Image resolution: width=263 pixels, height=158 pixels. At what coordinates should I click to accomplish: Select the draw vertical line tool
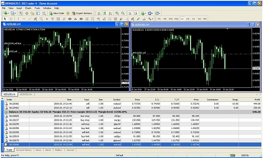pyautogui.click(x=18, y=19)
